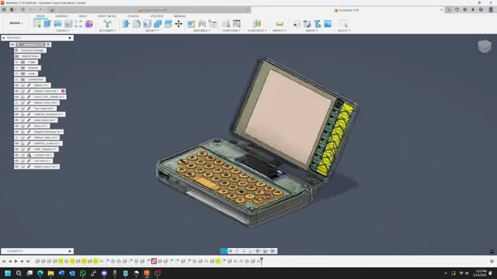Open the CONSTRUCT dropdown menu
The image size is (497, 279).
(257, 31)
